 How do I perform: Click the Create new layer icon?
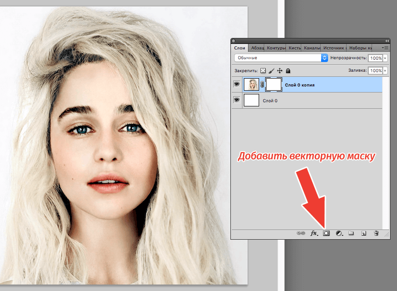pos(364,234)
